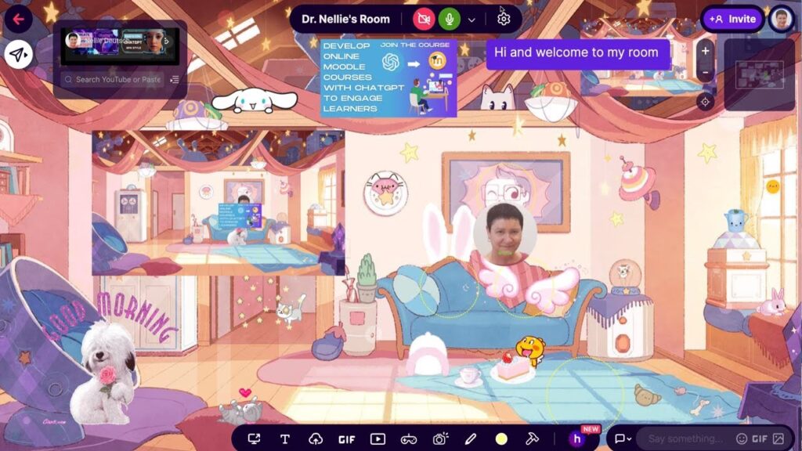Pick the yellow color swatch
The width and height of the screenshot is (802, 451).
point(501,439)
